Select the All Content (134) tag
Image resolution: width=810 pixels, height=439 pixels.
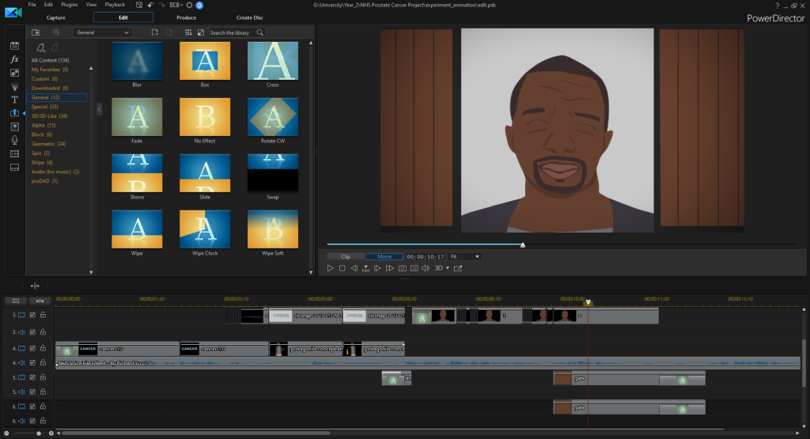pyautogui.click(x=50, y=60)
